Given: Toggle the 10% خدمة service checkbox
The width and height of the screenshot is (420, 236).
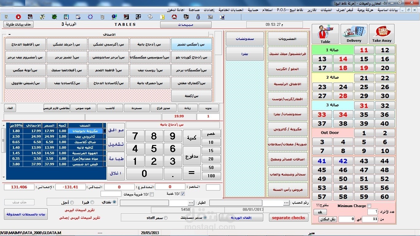Looking at the screenshot, I should tap(183, 194).
